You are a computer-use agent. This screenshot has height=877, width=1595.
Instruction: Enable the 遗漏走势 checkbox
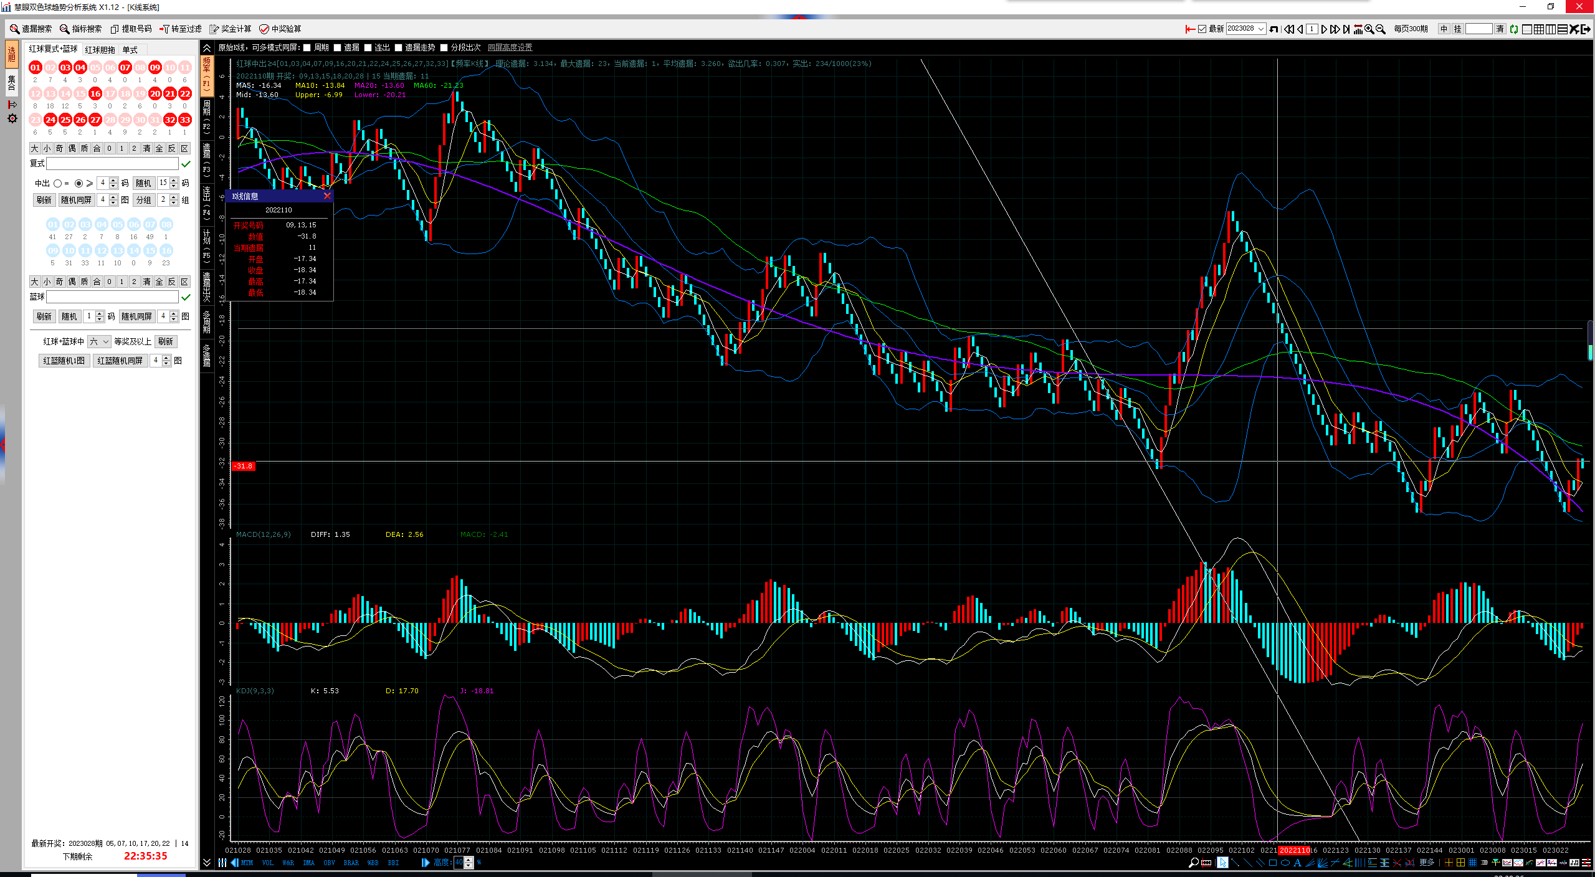tap(398, 47)
